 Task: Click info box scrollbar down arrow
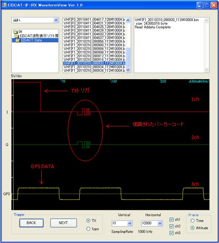(206, 70)
